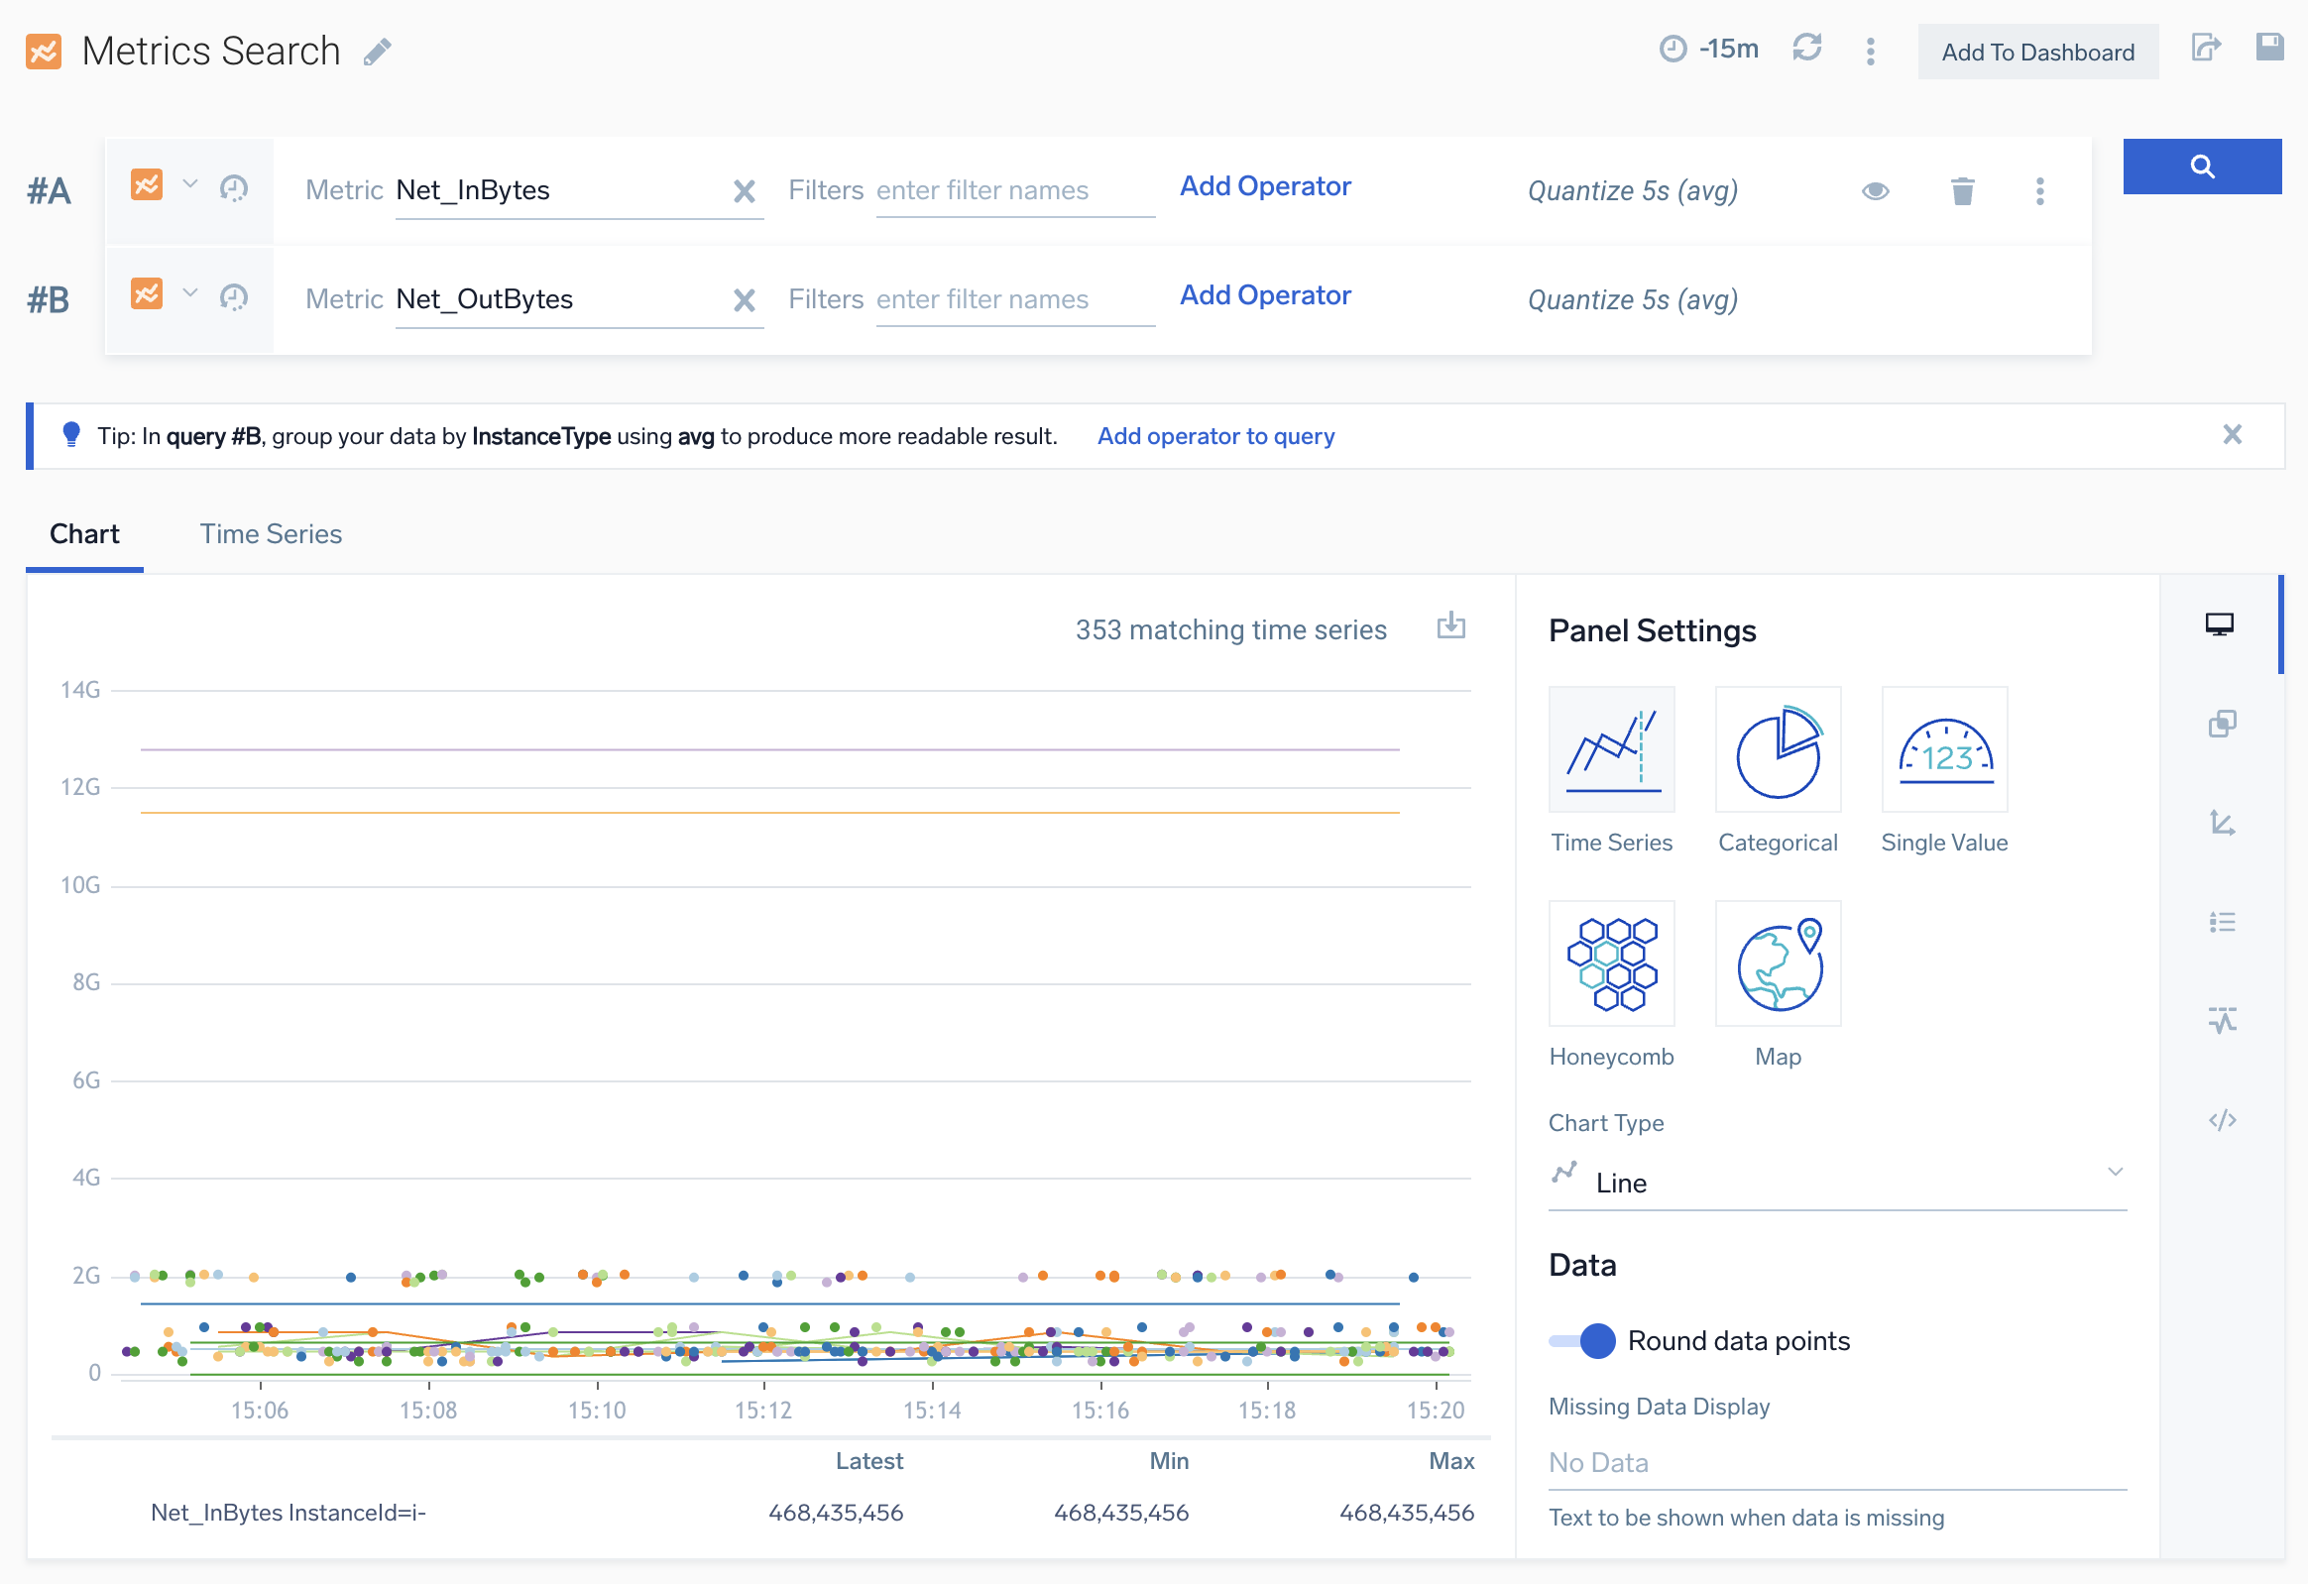Open the -15m time range picker

click(x=1708, y=49)
